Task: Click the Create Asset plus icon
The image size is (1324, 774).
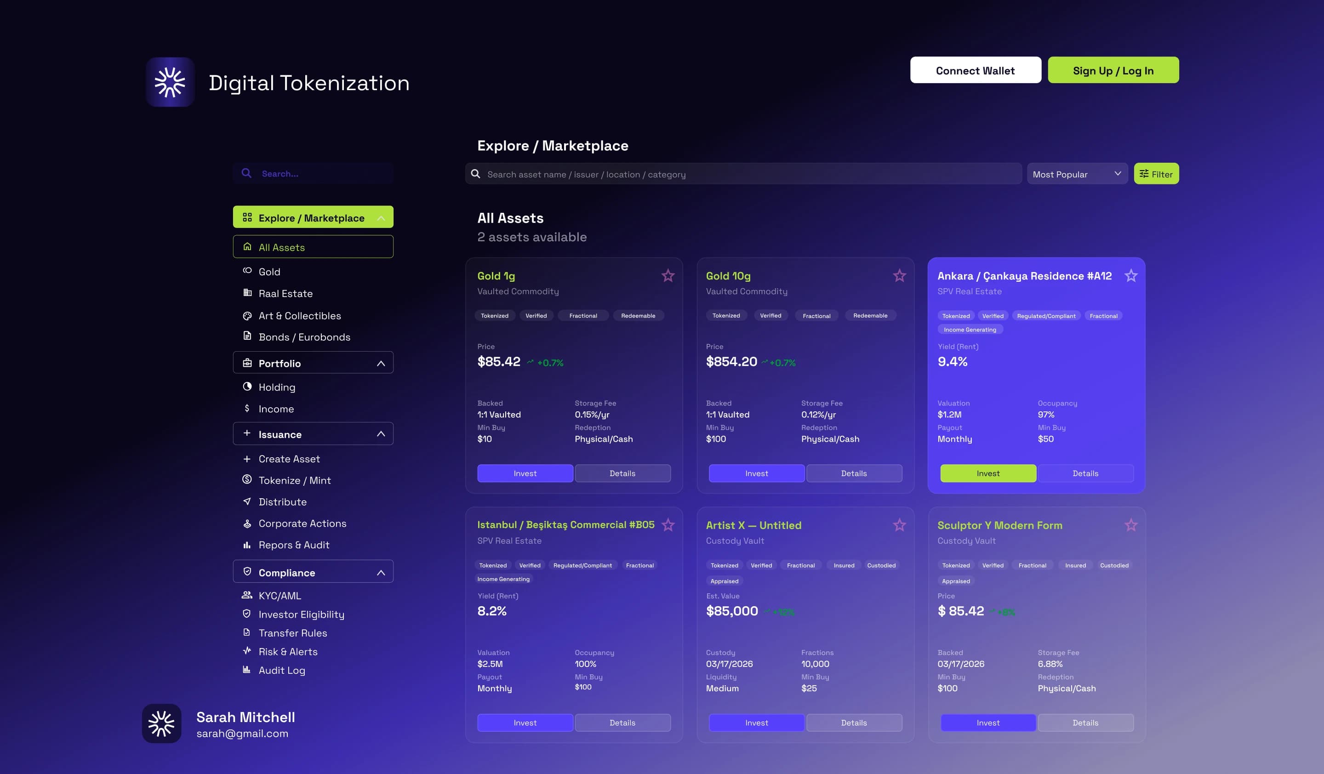Action: click(x=247, y=459)
